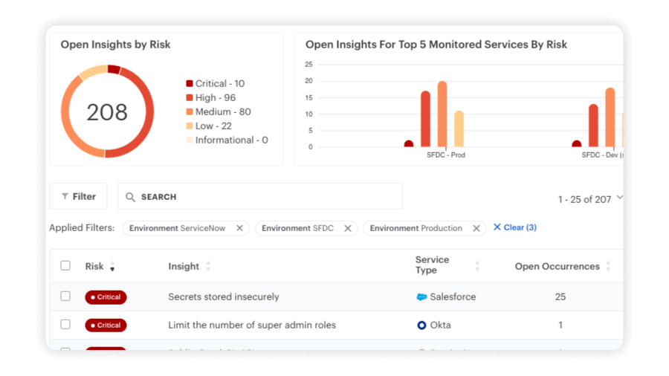The height and width of the screenshot is (376, 669).
Task: Sort by Open Occurrences column arrows
Action: tap(608, 267)
